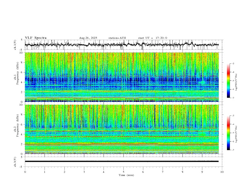The image size is (250, 193).
Task: Click the "-3" tick on upper color bar
Action: click(233, 63)
